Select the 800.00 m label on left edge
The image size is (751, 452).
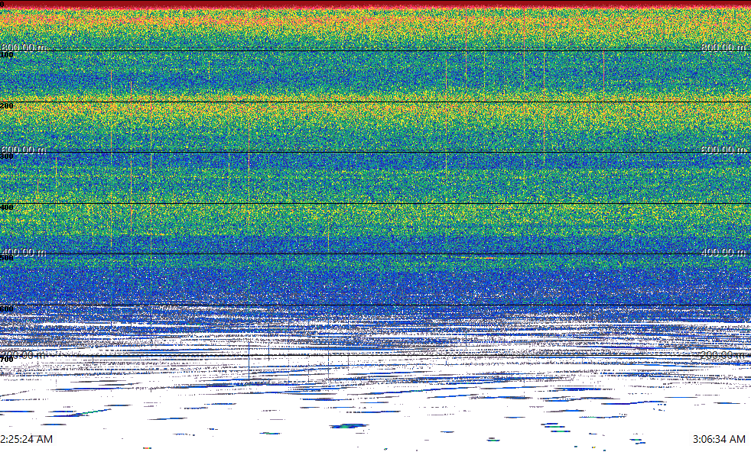point(24,47)
